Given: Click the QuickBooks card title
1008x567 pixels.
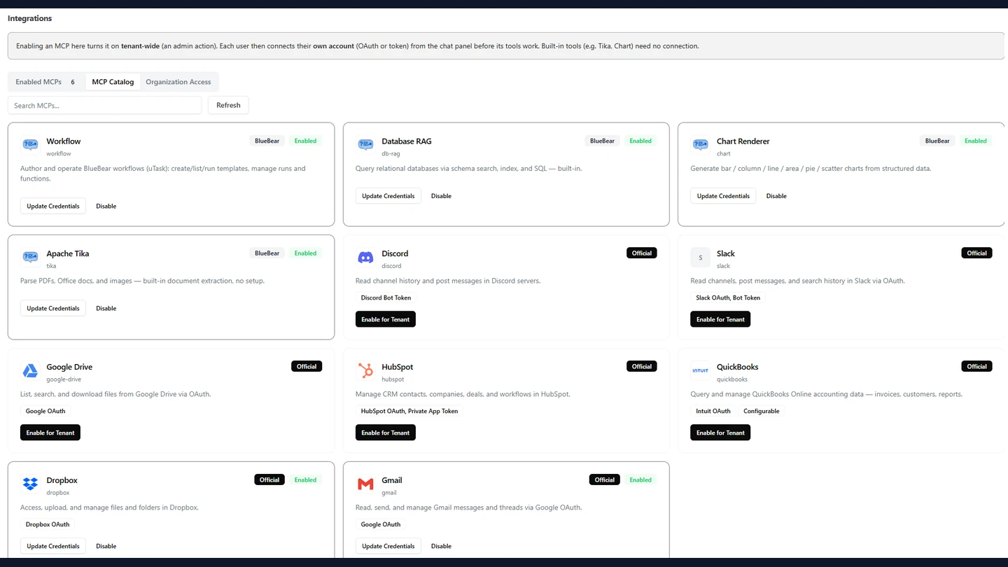Looking at the screenshot, I should (x=738, y=367).
